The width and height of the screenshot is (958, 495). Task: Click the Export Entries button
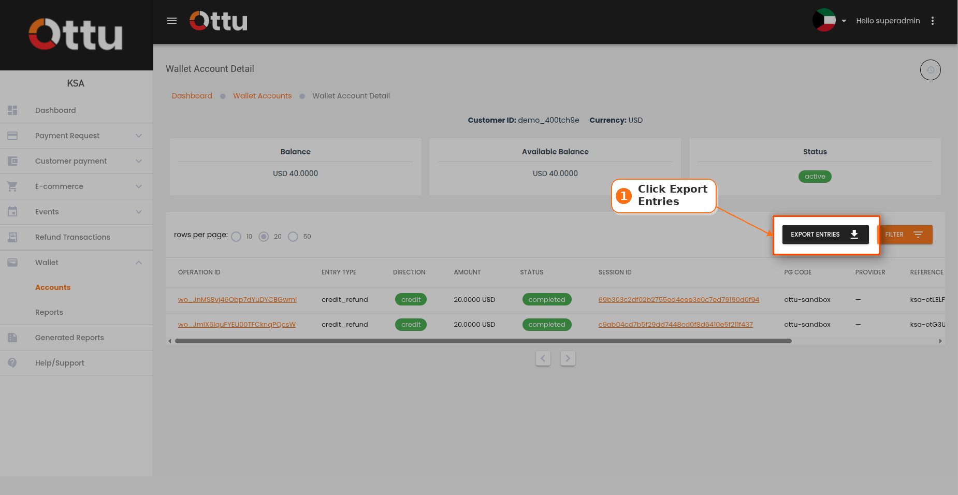pos(825,235)
